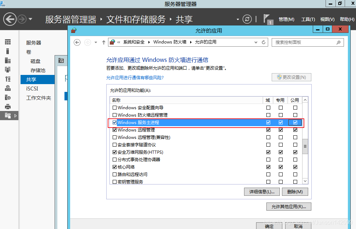
Task: Click Windows 防火墙 breadcrumb
Action: click(x=170, y=42)
